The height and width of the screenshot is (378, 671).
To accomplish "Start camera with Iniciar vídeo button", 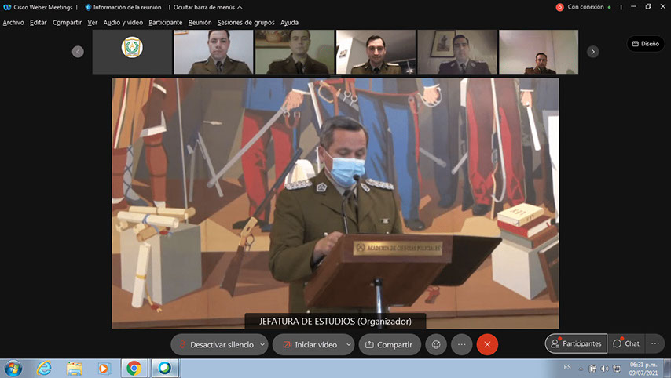I will pyautogui.click(x=310, y=344).
